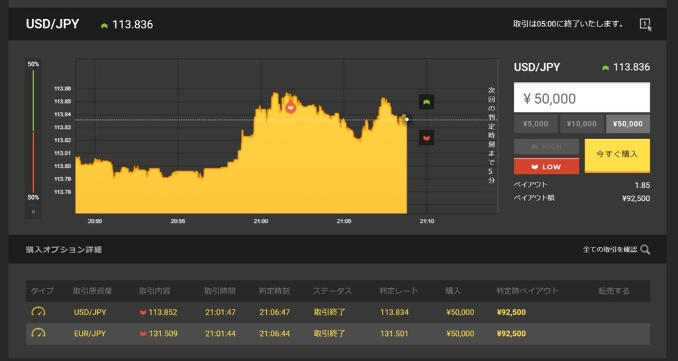678x361 pixels.
Task: Open 全ての取引を確認 link
Action: (x=610, y=249)
